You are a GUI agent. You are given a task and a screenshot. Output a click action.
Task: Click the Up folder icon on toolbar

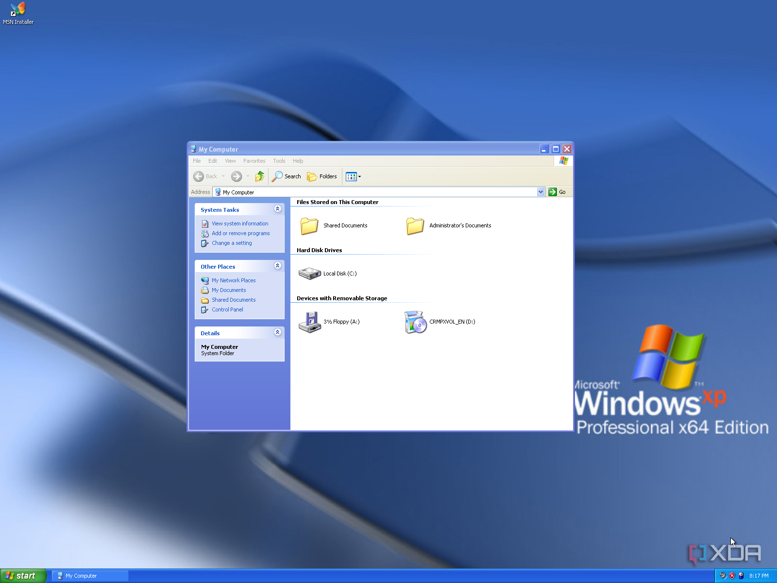(x=259, y=176)
